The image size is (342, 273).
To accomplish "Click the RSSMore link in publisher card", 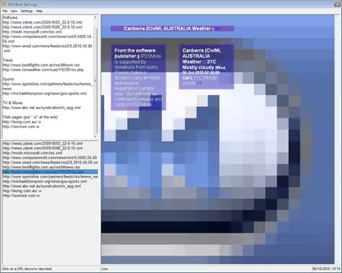I will click(151, 56).
